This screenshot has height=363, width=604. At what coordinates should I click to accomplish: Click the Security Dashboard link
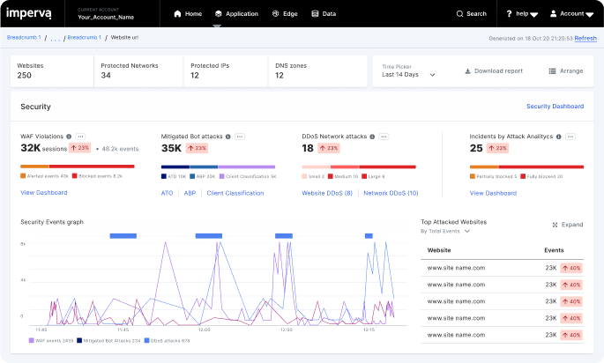(x=555, y=107)
